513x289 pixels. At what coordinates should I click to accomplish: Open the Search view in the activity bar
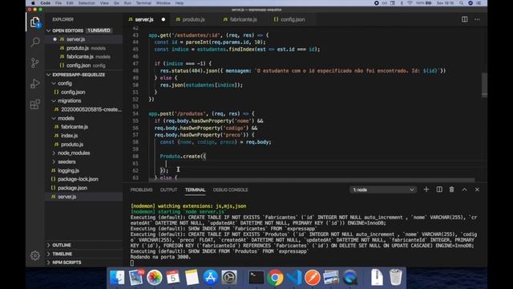pos(35,42)
